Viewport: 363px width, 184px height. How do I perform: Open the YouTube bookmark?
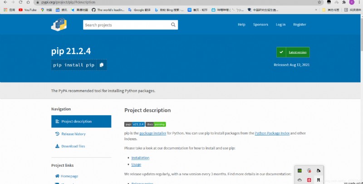(28, 10)
